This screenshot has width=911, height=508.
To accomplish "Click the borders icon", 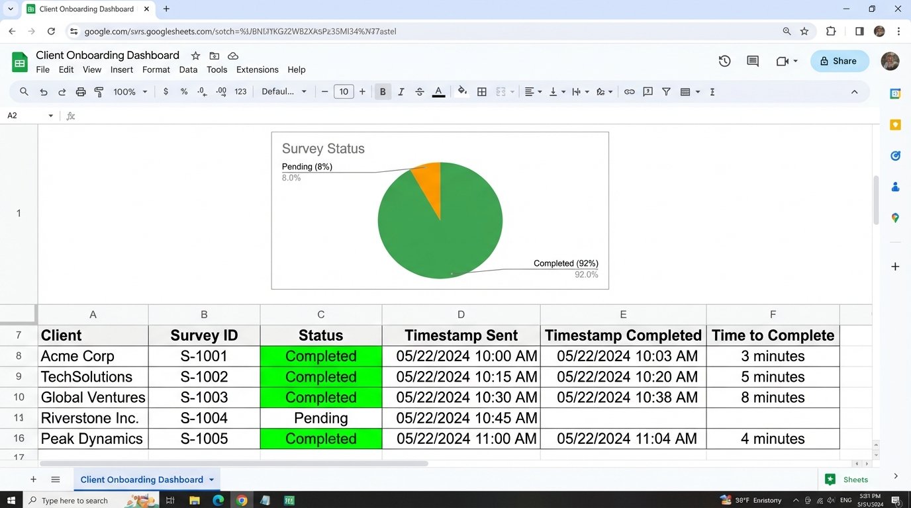I will point(481,91).
